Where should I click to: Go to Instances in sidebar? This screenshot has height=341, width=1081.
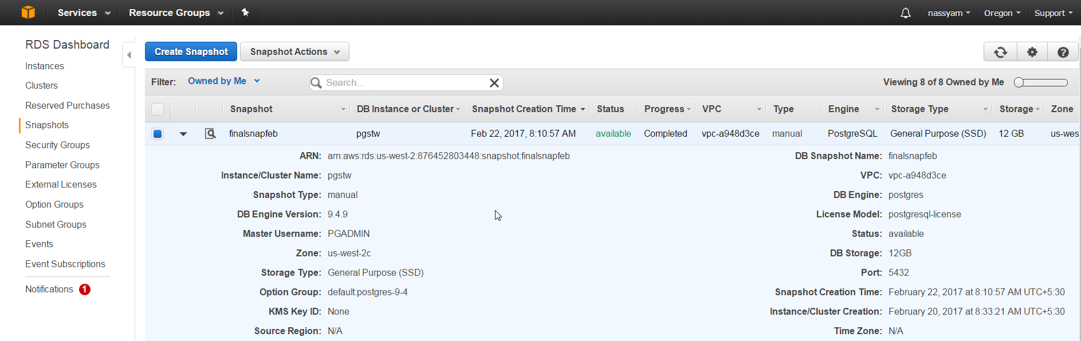pyautogui.click(x=45, y=66)
